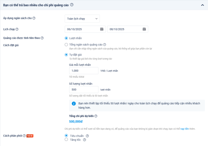The image size is (208, 146).
Task: Click the nạp tiền link
Action: click(x=185, y=129)
